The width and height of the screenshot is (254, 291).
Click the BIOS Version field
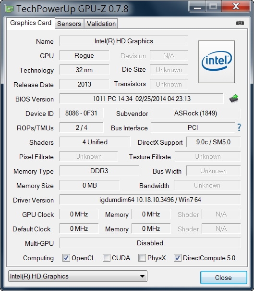(x=142, y=99)
